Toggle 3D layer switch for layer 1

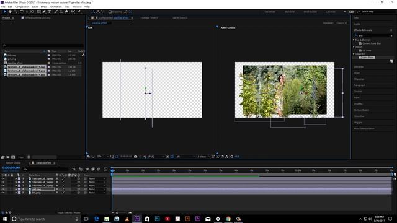pos(79,178)
